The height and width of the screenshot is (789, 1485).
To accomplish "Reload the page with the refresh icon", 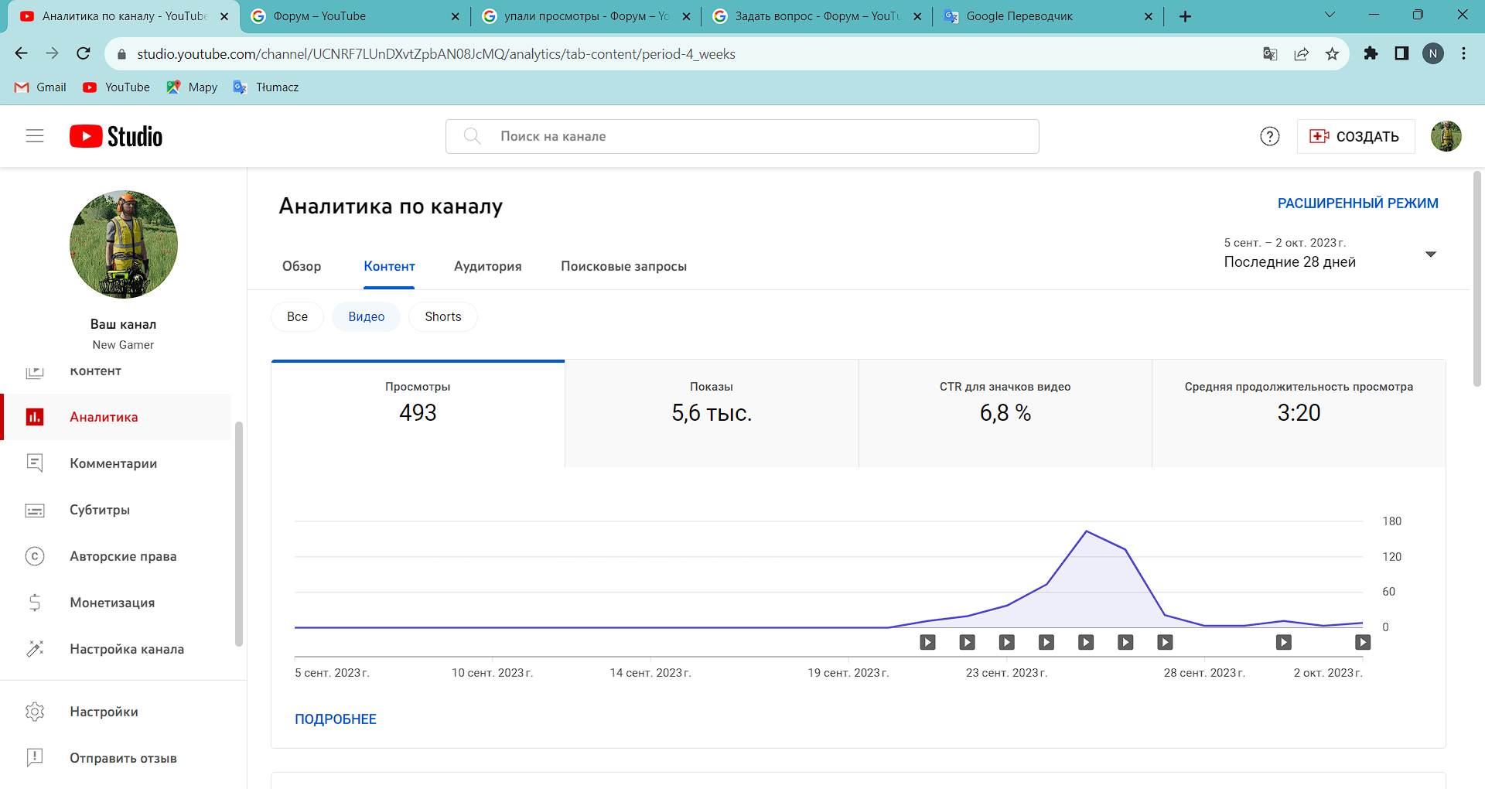I will coord(84,53).
